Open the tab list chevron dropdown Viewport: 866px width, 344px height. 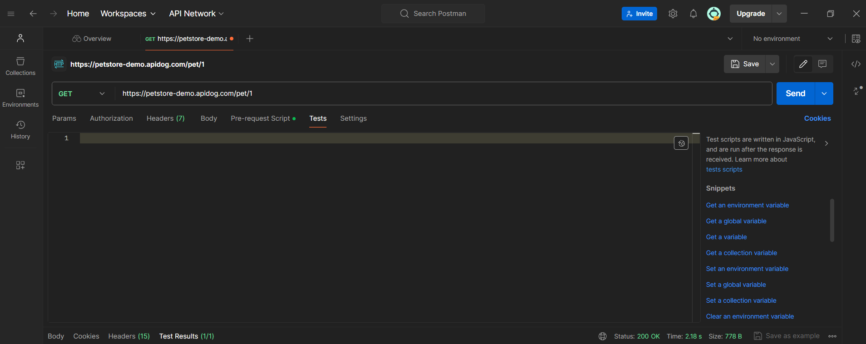coord(730,39)
